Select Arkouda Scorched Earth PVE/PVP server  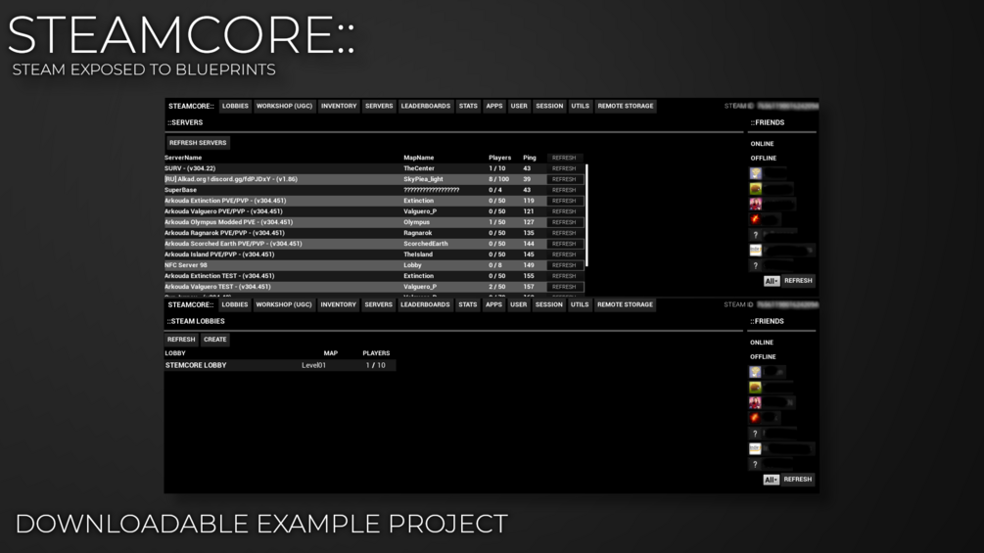374,244
